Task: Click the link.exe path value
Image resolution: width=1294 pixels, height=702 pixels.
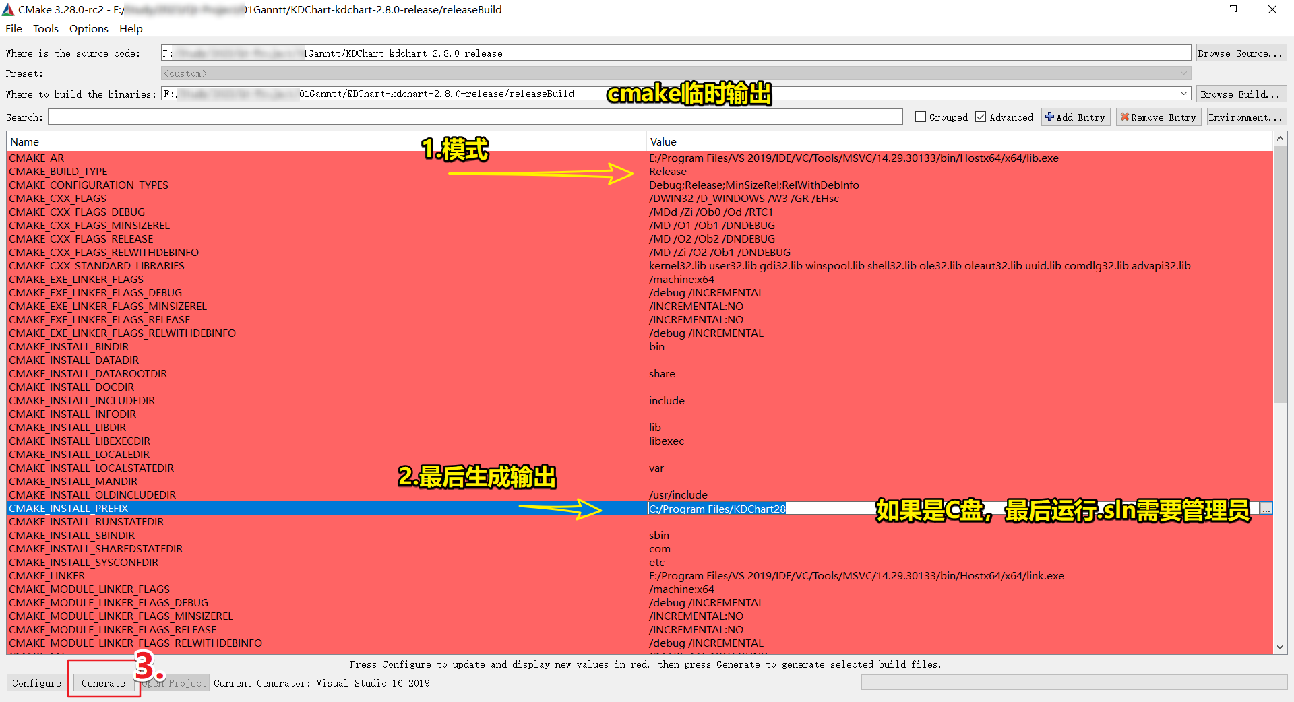Action: point(857,575)
